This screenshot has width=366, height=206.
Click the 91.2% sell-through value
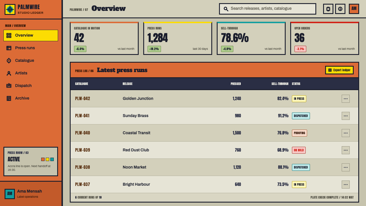pyautogui.click(x=283, y=116)
